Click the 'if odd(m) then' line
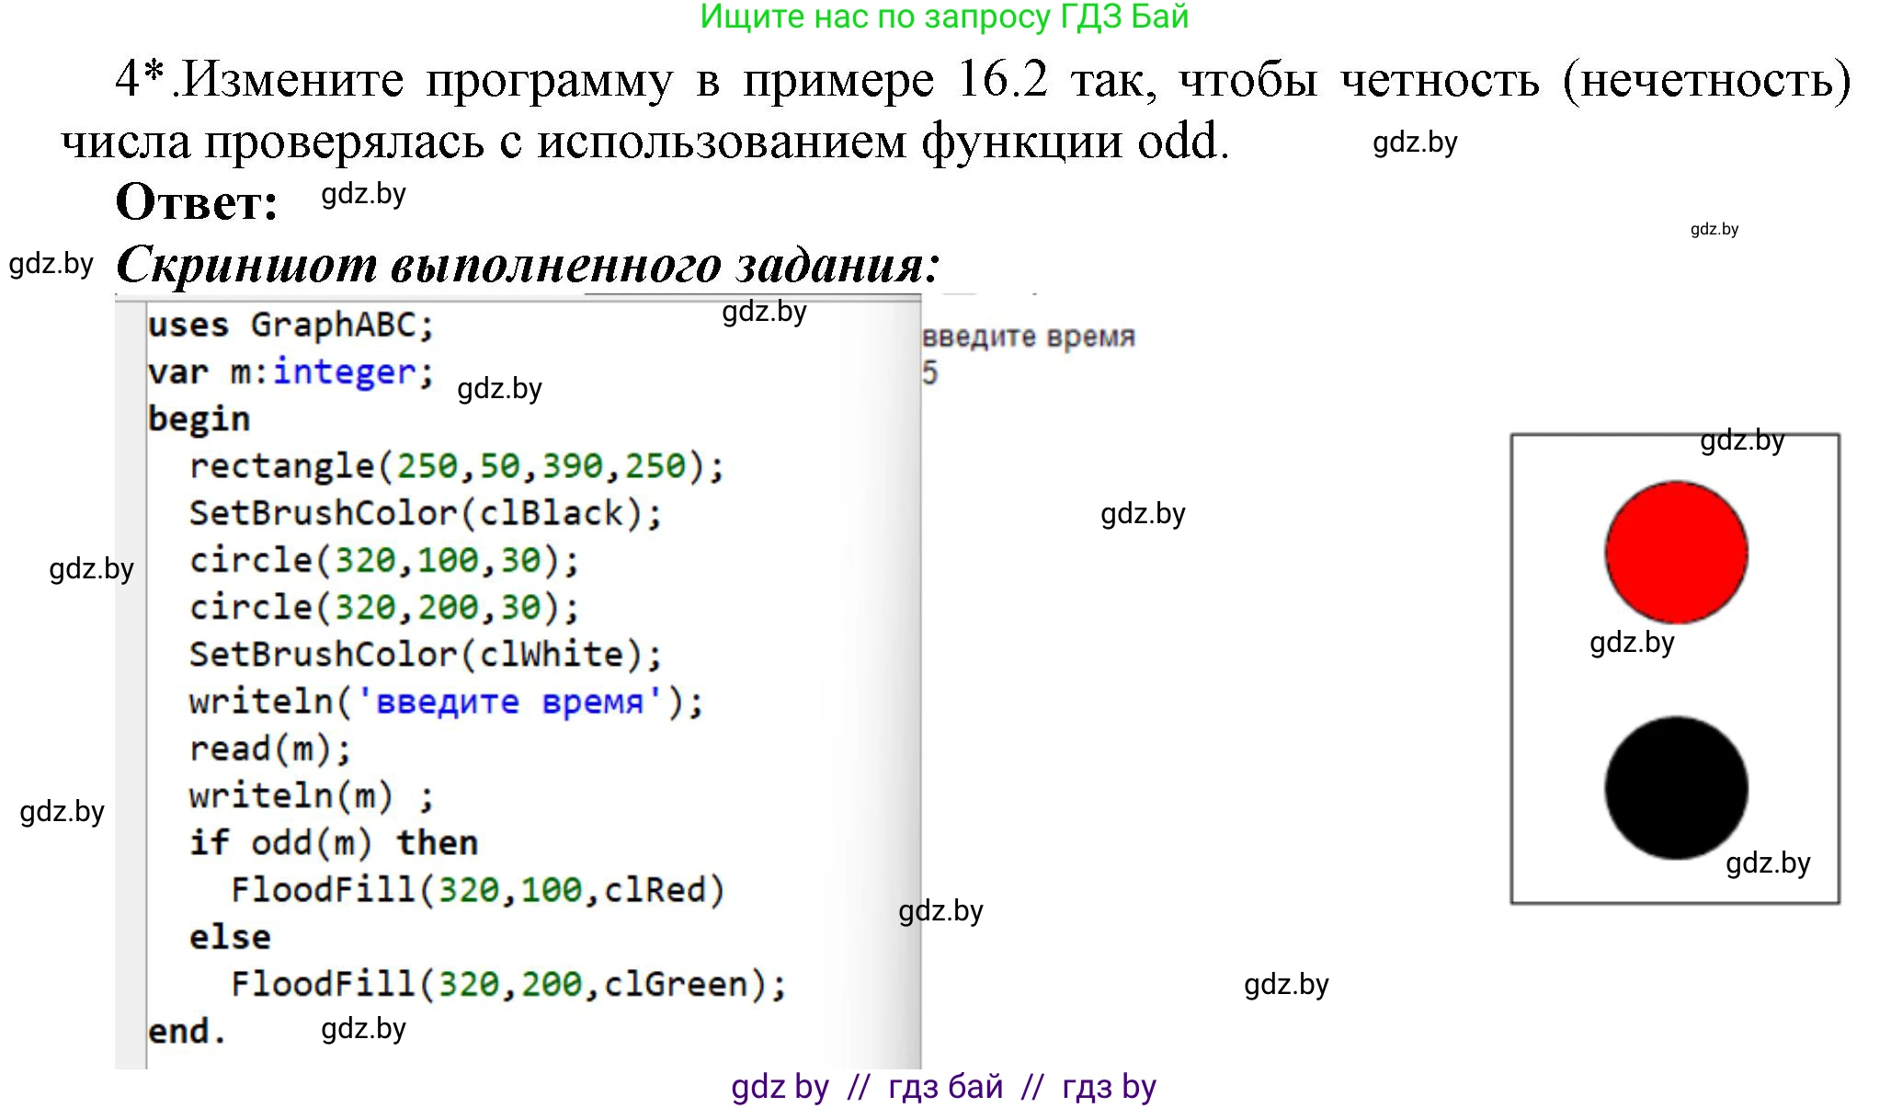This screenshot has height=1108, width=1891. click(x=333, y=842)
